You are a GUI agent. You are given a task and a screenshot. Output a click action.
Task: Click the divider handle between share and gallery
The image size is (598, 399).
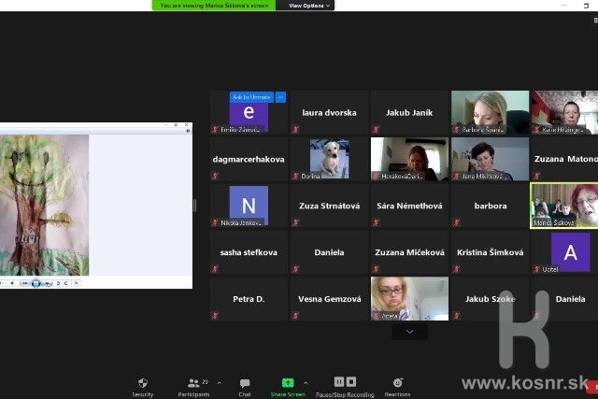194,206
